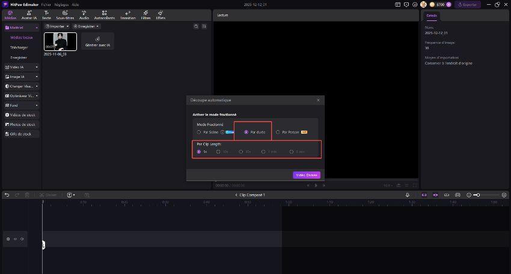Viewport: 511px width, 274px height.
Task: Expand the Importer dropdown
Action: (58, 26)
